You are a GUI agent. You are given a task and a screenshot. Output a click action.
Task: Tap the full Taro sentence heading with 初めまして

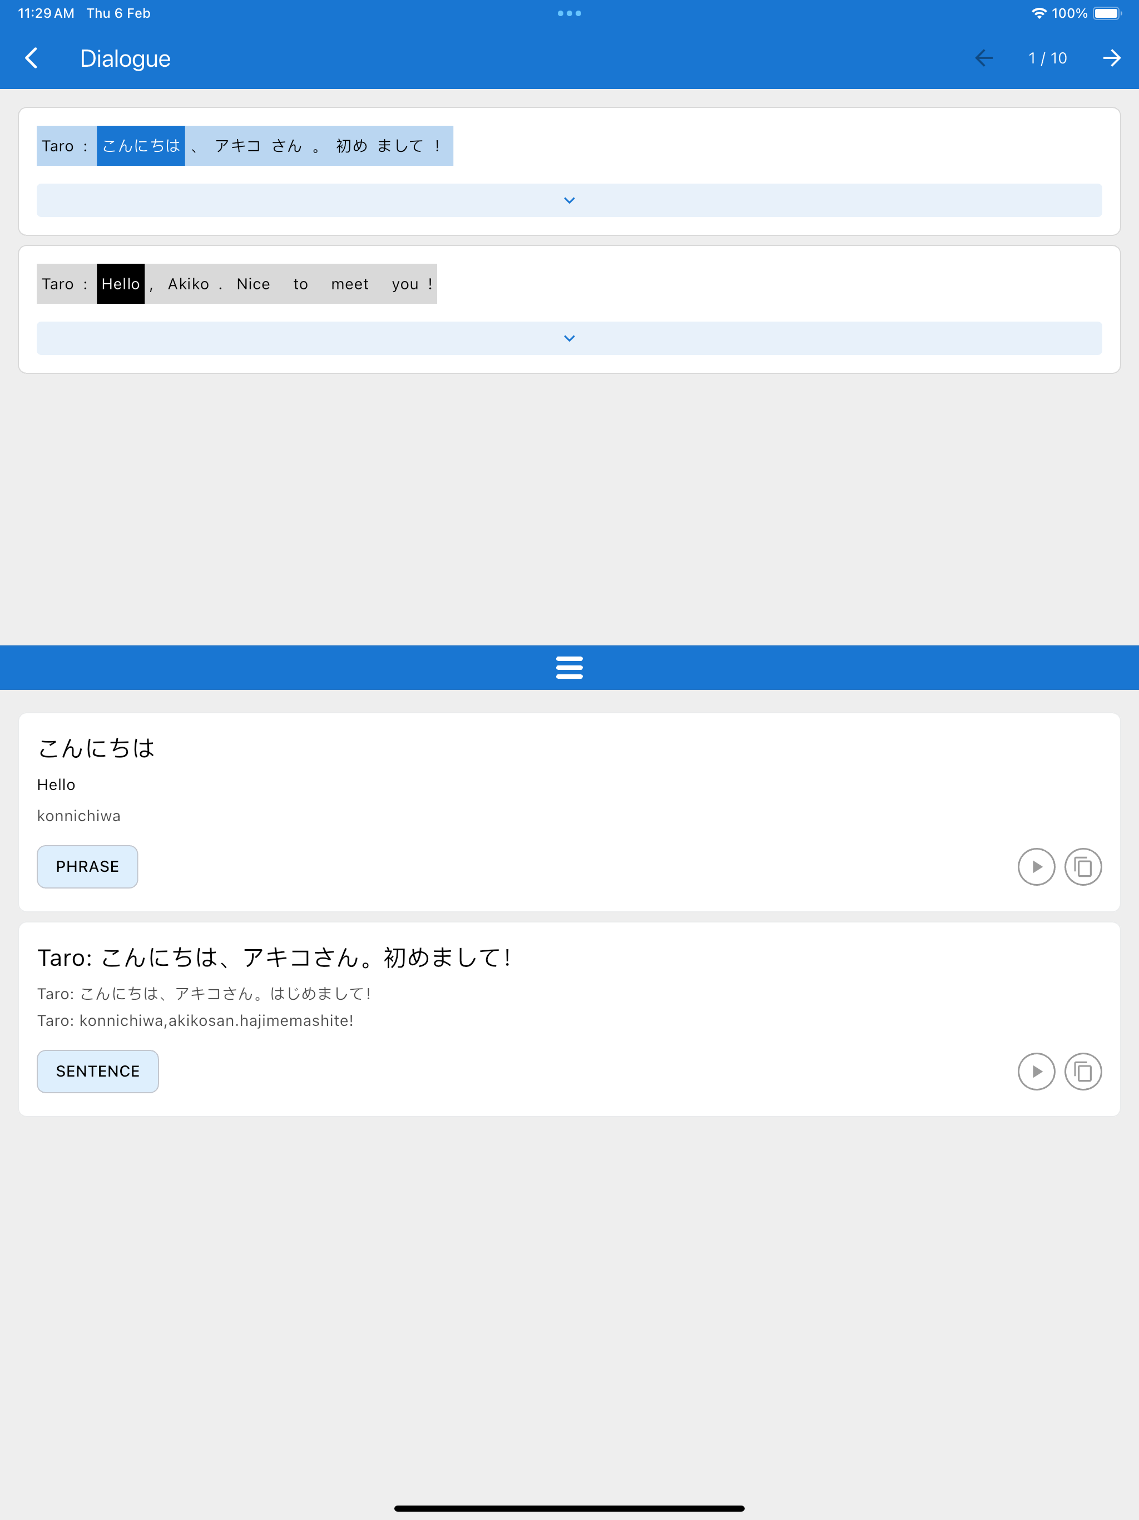point(274,957)
